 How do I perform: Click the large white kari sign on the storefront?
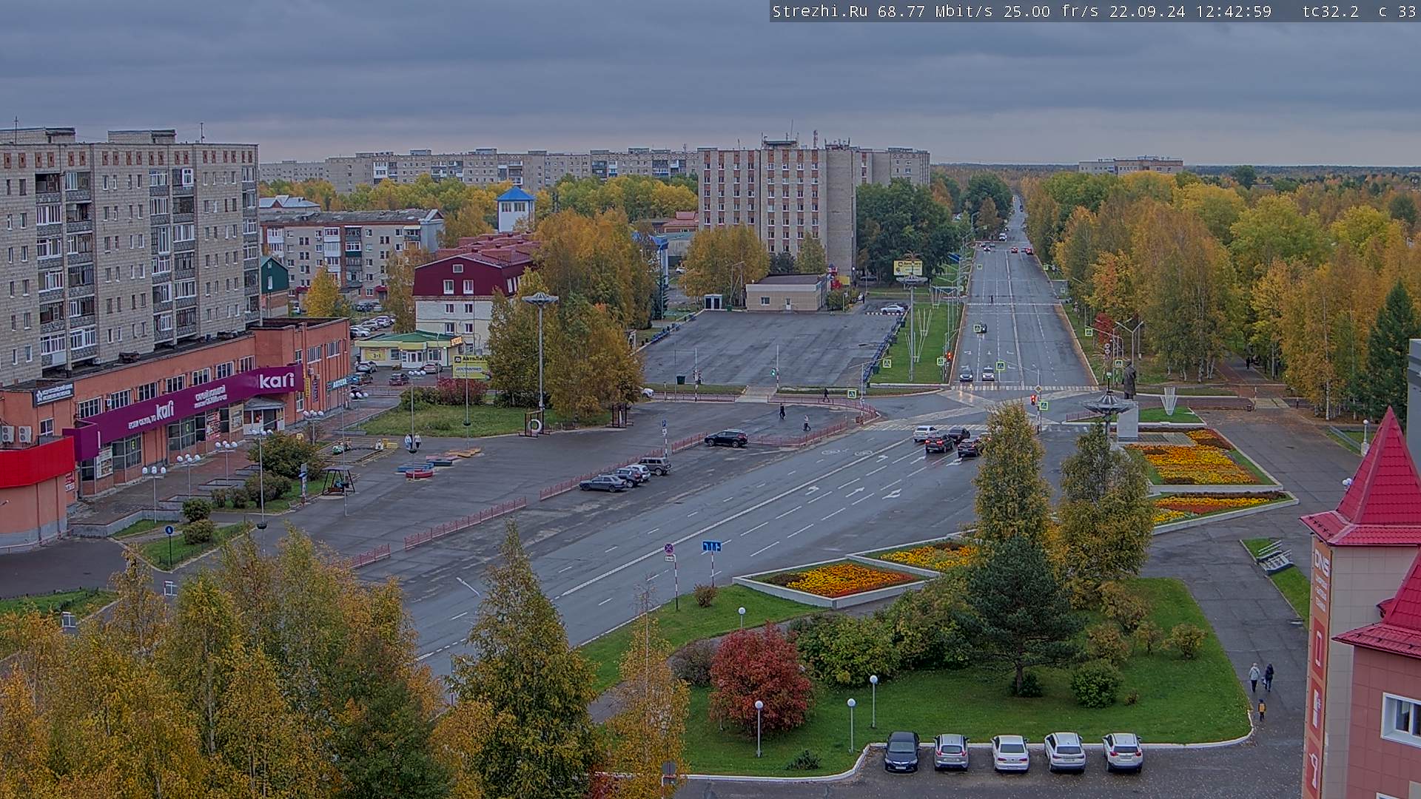277,381
